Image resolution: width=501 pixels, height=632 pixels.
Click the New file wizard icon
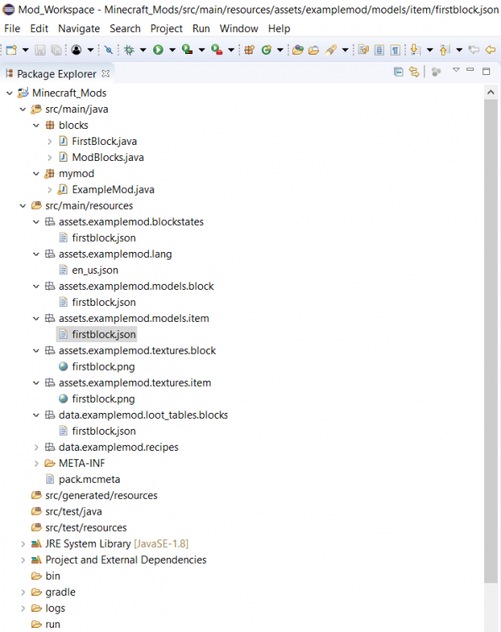(x=11, y=50)
